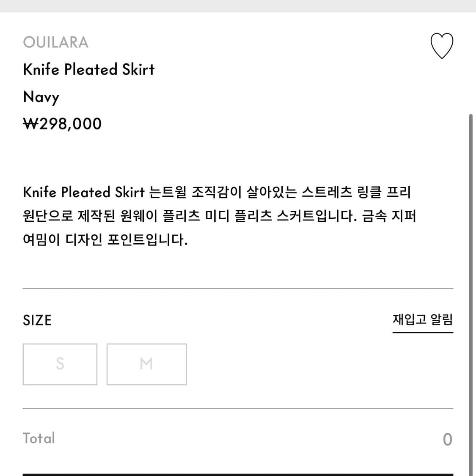Viewport: 476px width, 476px height.
Task: Click the black bar at the bottom edge
Action: [238, 474]
